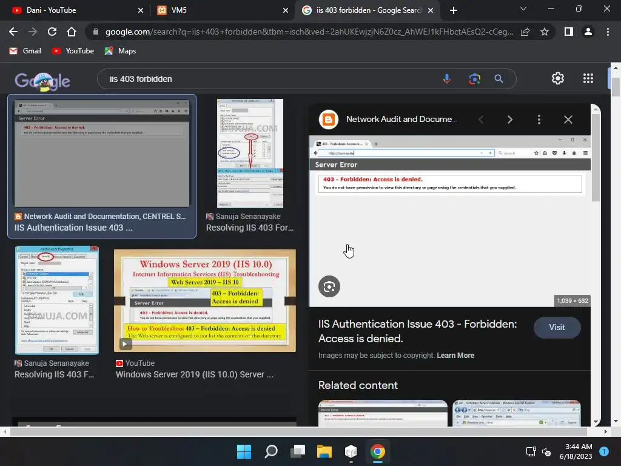Open Chrome side panel
Screen dimensions: 621x466
tap(568, 32)
